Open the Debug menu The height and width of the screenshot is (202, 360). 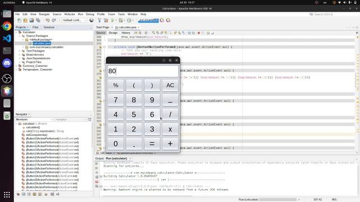tap(90, 14)
